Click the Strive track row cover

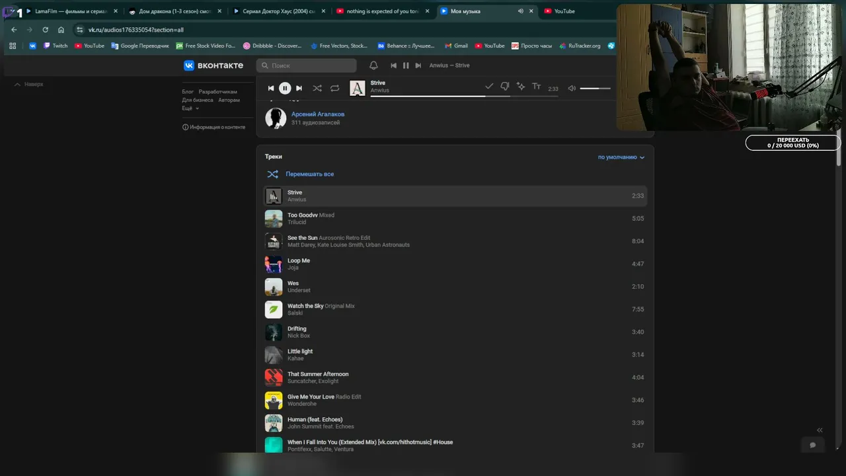pos(274,196)
